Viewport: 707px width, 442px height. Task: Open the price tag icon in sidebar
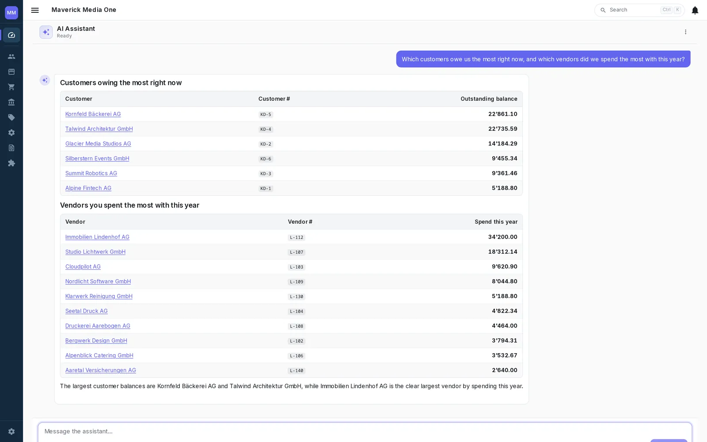11,118
